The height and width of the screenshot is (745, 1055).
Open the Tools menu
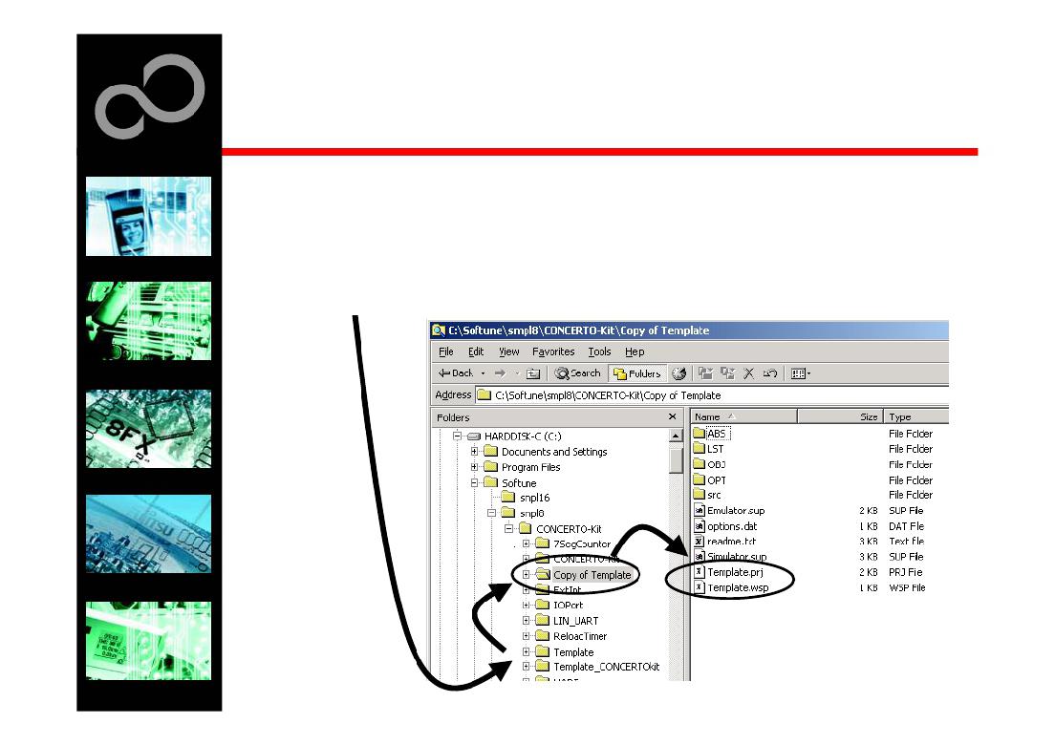pyautogui.click(x=599, y=351)
